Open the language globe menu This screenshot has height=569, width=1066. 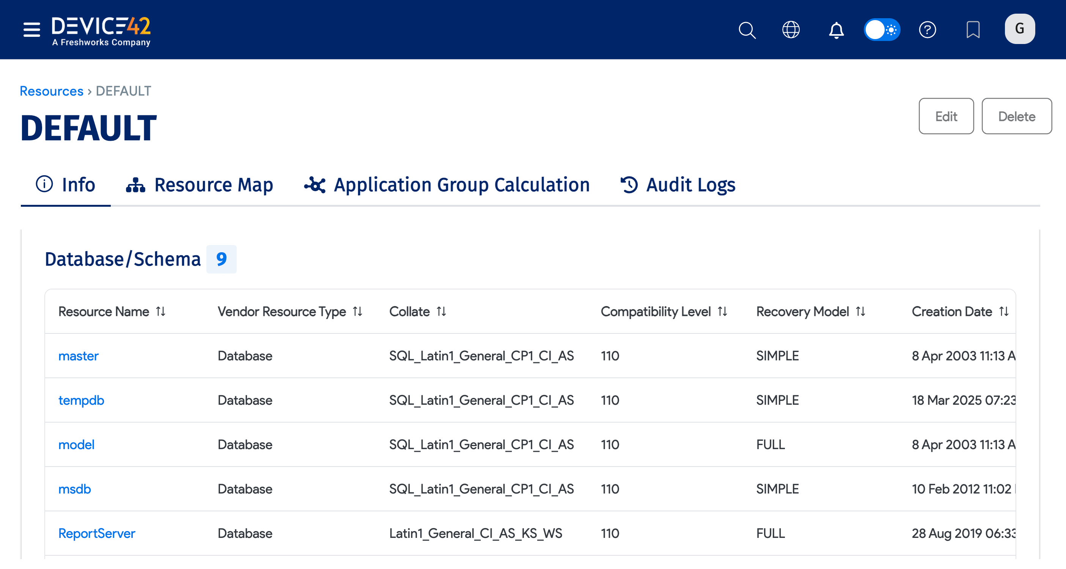coord(791,30)
